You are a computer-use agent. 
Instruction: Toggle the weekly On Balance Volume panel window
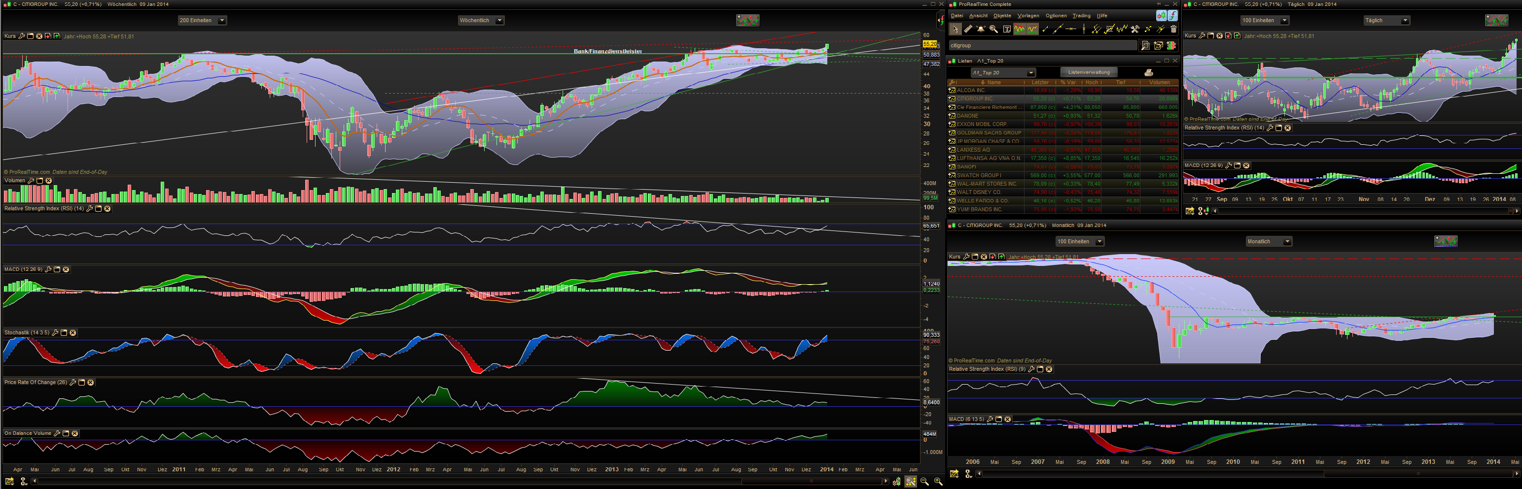tap(66, 433)
